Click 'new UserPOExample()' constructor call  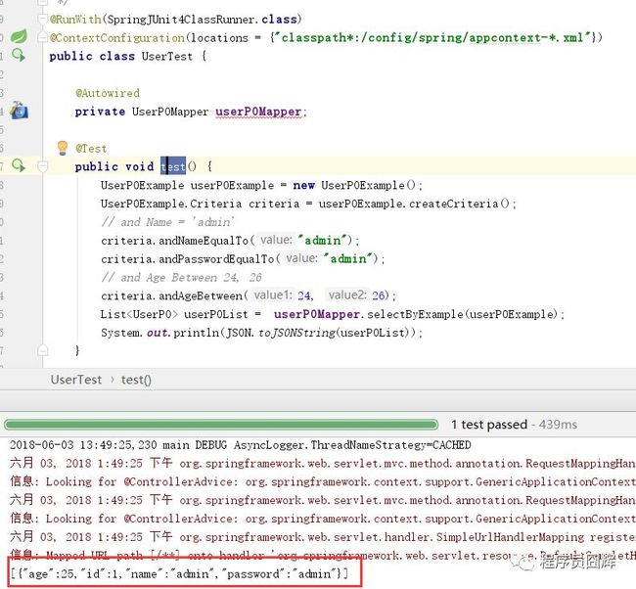(x=354, y=185)
